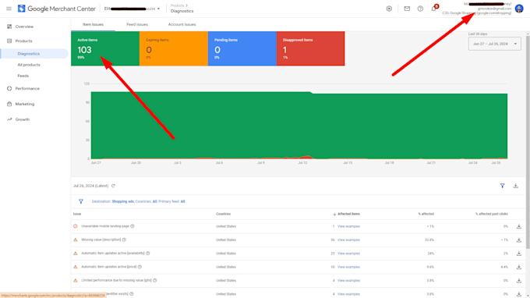Download Automatic item updates price issue
Viewport: 530px width, 298px height.
pos(519,267)
